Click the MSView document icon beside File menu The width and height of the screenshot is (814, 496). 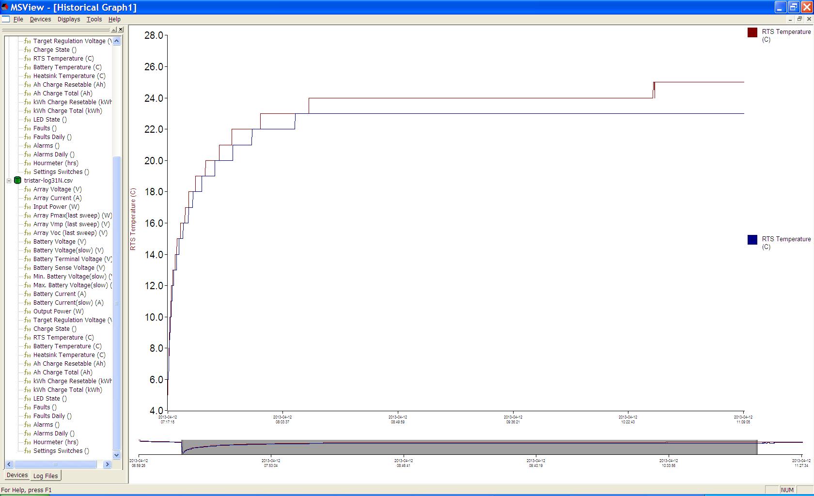pos(6,19)
